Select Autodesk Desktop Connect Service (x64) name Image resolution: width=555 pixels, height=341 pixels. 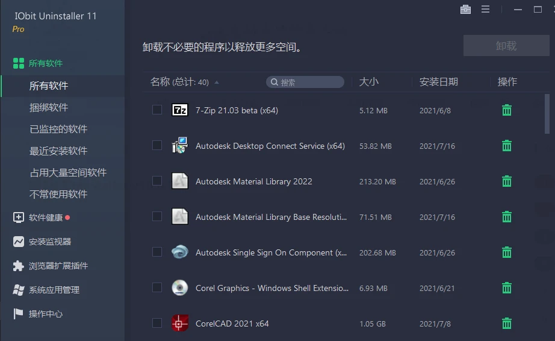click(270, 146)
